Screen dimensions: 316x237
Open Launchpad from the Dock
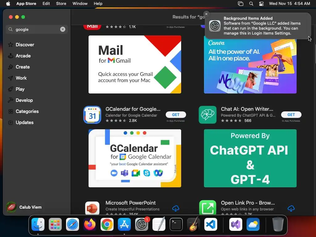click(55, 224)
